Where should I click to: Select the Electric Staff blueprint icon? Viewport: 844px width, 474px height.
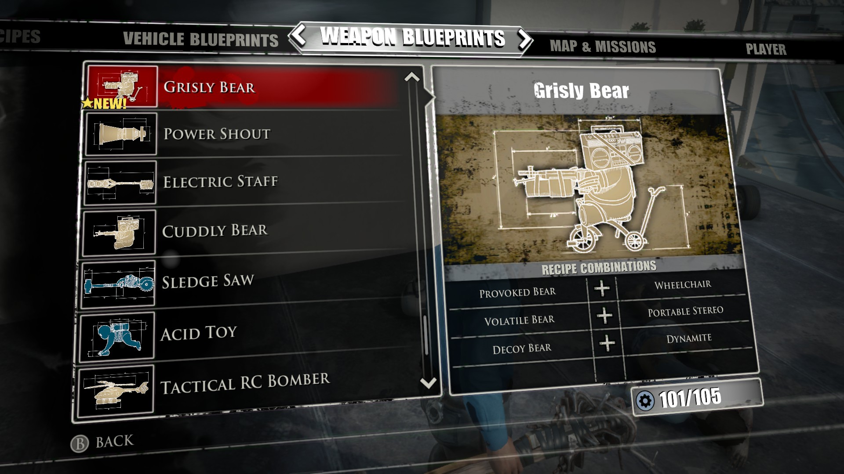[120, 182]
